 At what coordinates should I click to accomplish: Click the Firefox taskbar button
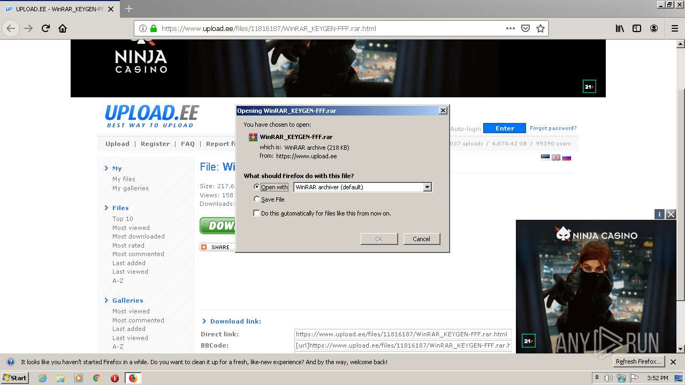[133, 378]
